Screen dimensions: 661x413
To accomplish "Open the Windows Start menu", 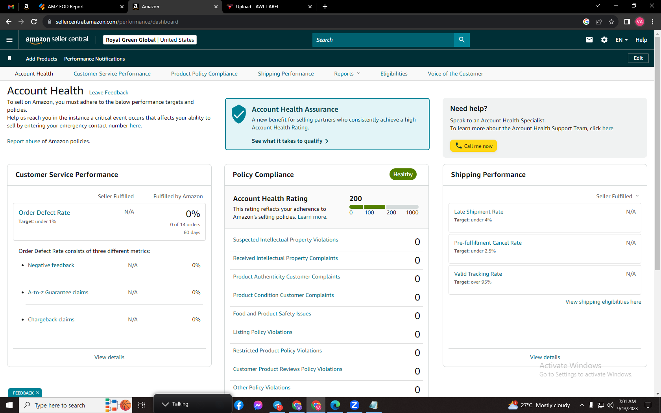I will tap(9, 405).
